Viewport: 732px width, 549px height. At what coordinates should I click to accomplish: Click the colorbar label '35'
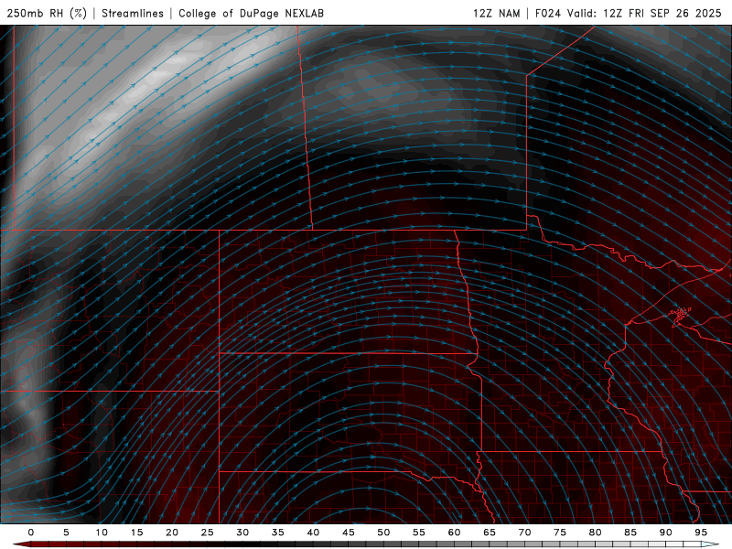[278, 533]
